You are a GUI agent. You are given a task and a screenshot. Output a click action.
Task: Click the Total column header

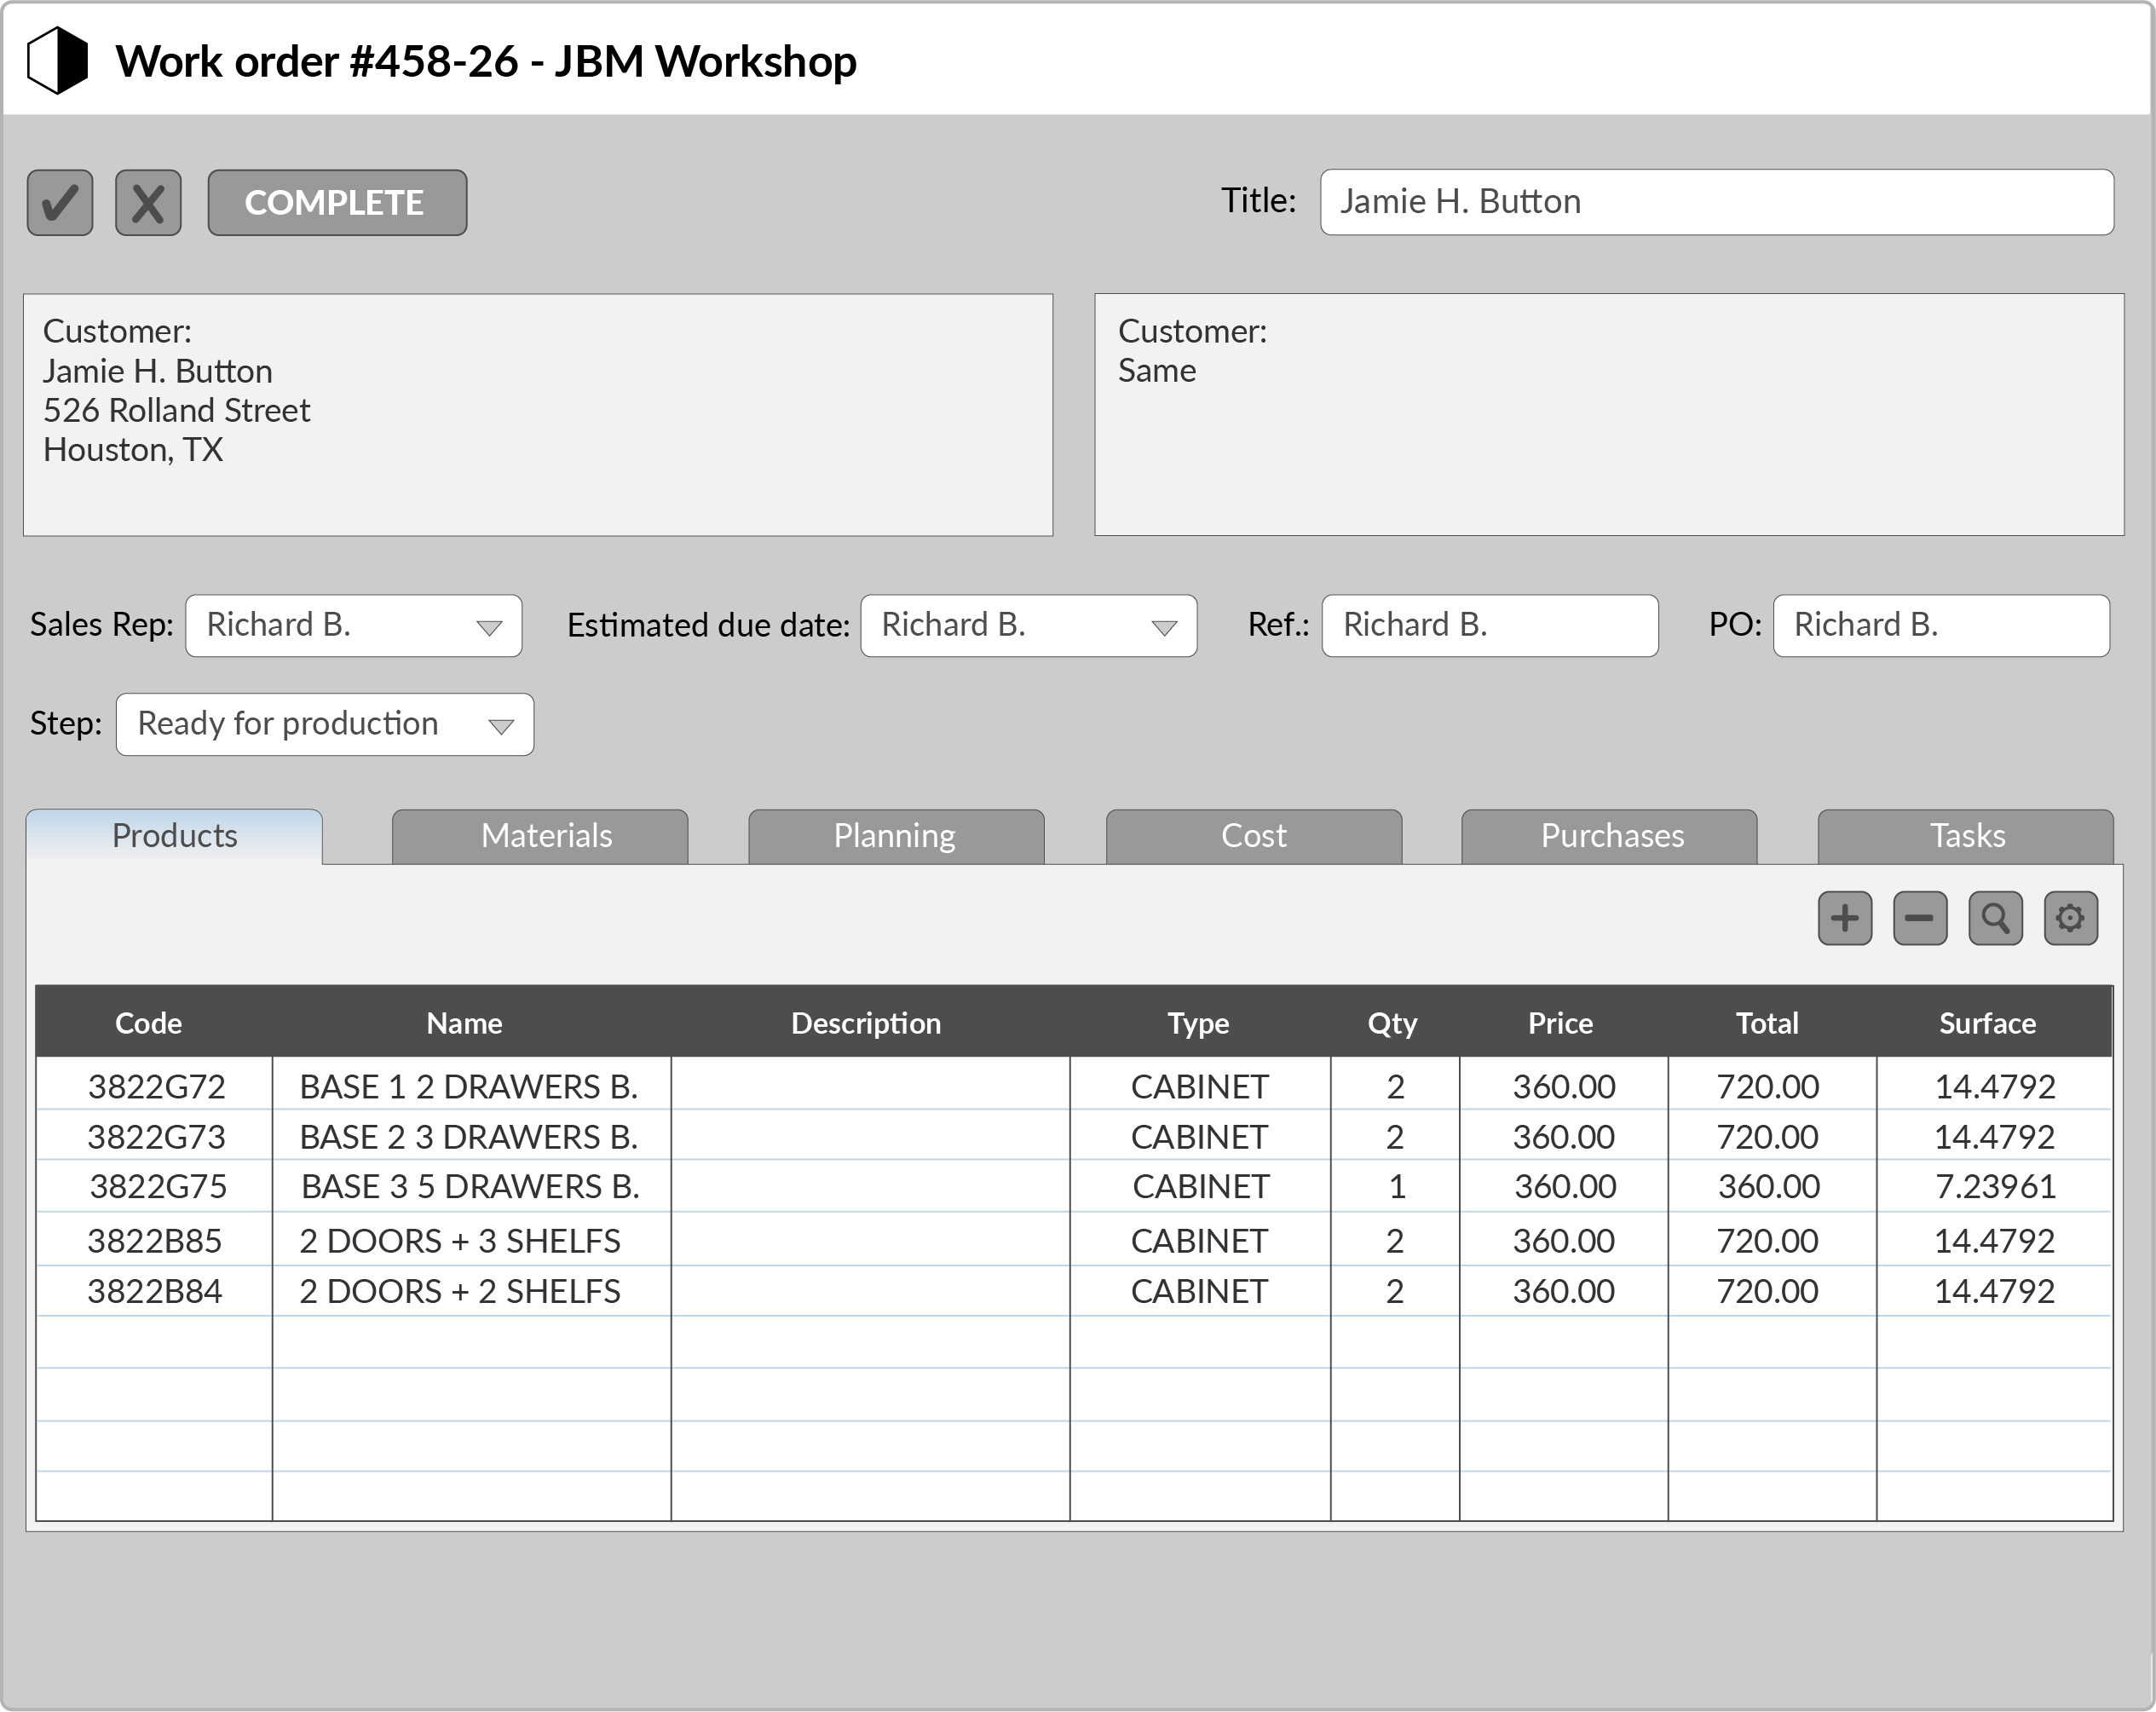[x=1767, y=1023]
